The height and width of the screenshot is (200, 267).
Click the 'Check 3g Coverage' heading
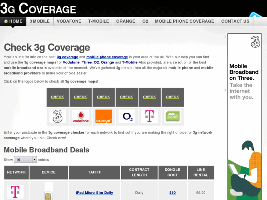[x=47, y=47]
